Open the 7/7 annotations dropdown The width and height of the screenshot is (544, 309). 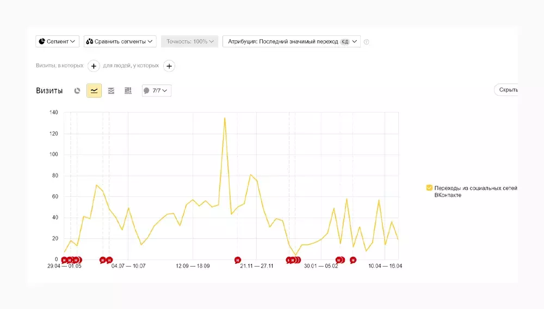[x=157, y=91]
